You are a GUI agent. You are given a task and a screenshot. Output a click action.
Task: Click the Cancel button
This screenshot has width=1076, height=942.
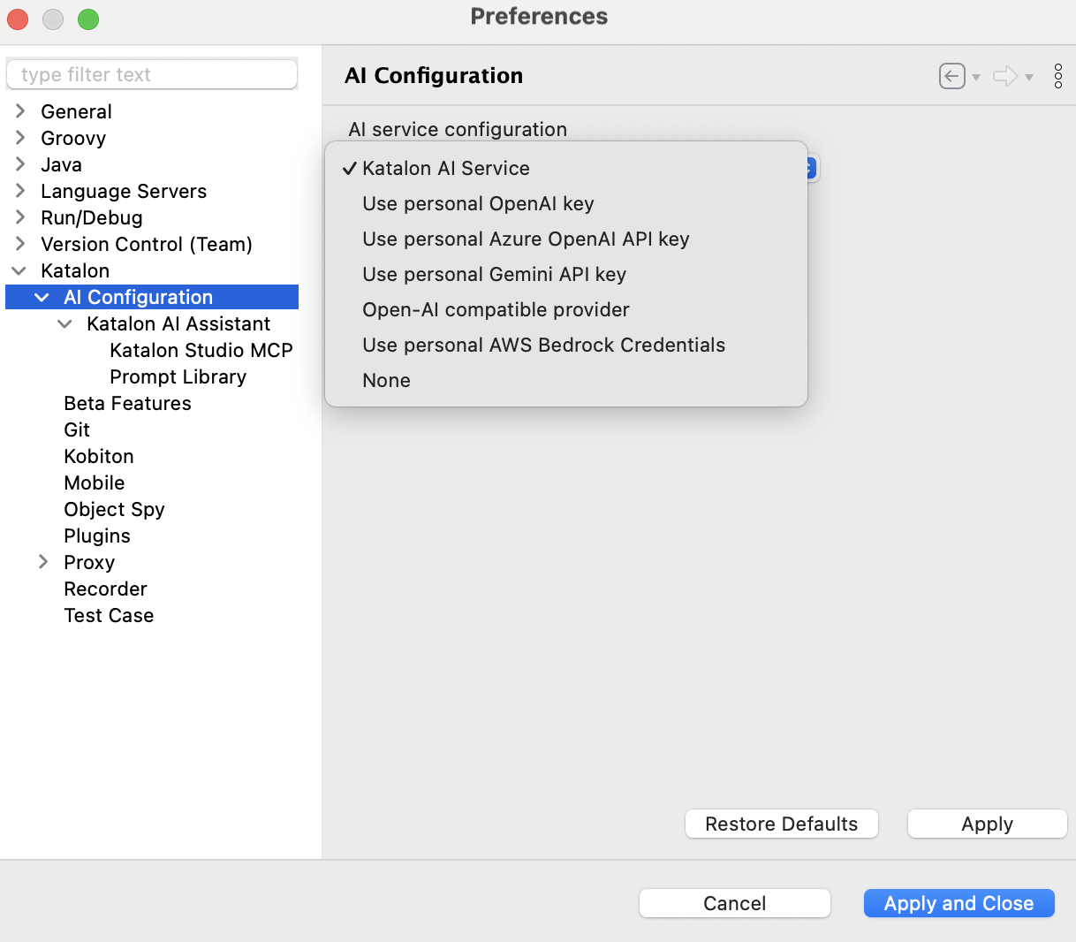734,903
